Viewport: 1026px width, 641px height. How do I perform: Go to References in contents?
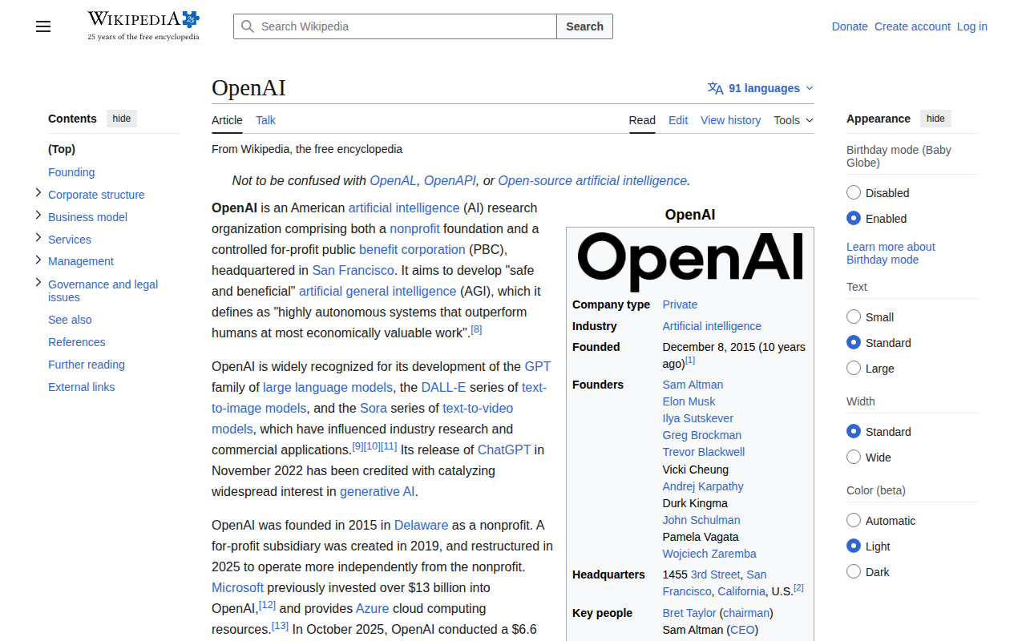coord(77,342)
